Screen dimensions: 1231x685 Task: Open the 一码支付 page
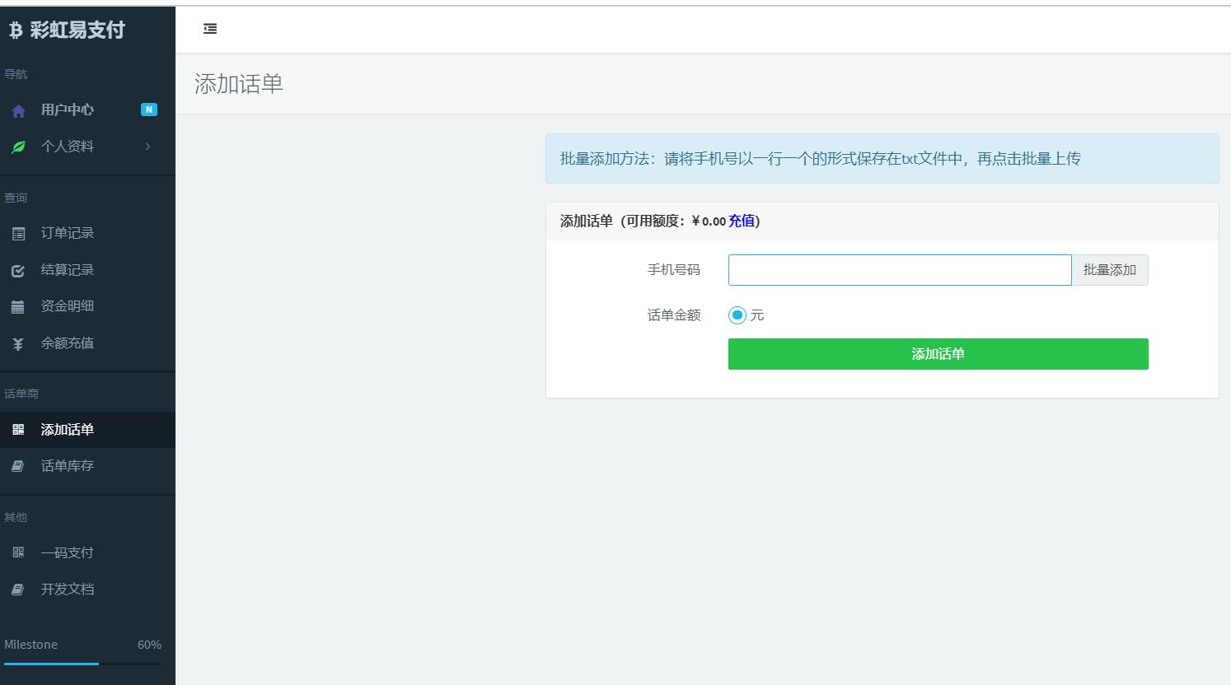[x=87, y=552]
